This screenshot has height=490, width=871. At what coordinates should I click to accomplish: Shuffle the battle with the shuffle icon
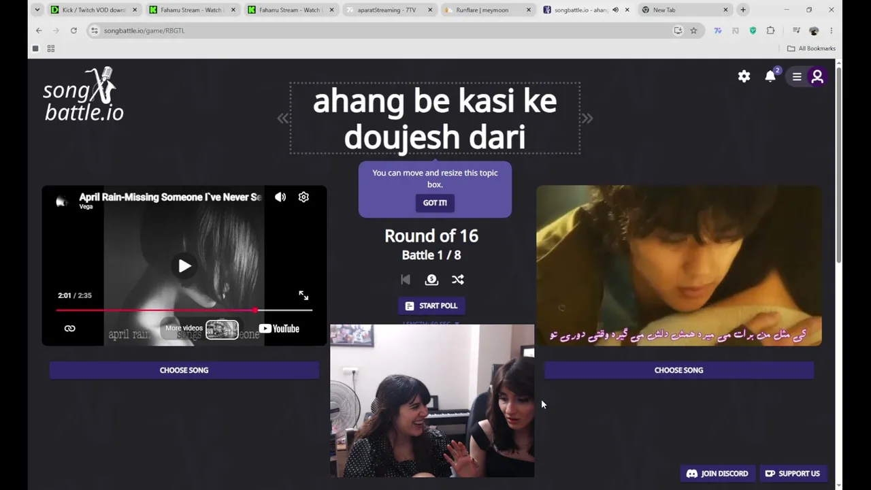[458, 280]
